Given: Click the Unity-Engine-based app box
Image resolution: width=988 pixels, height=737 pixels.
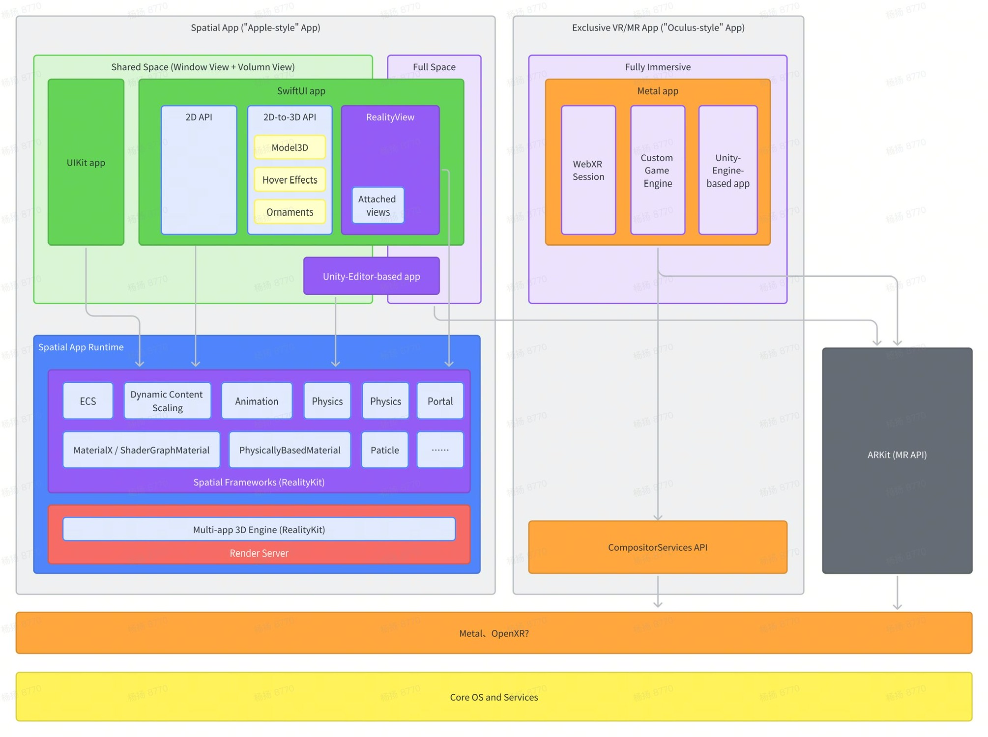Looking at the screenshot, I should (x=727, y=170).
